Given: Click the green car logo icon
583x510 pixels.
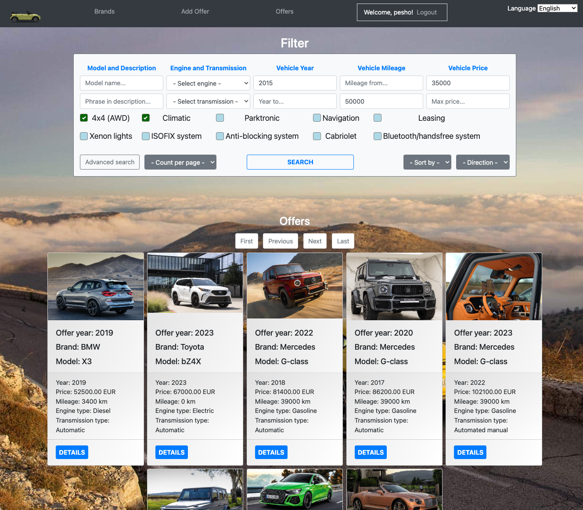Looking at the screenshot, I should (25, 16).
